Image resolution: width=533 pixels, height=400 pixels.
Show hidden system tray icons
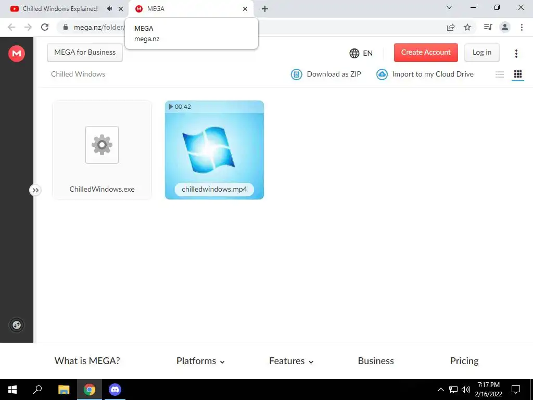(x=440, y=390)
